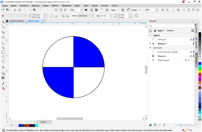202x132 pixels.
Task: Toggle the snap off button
Action: 107,10
